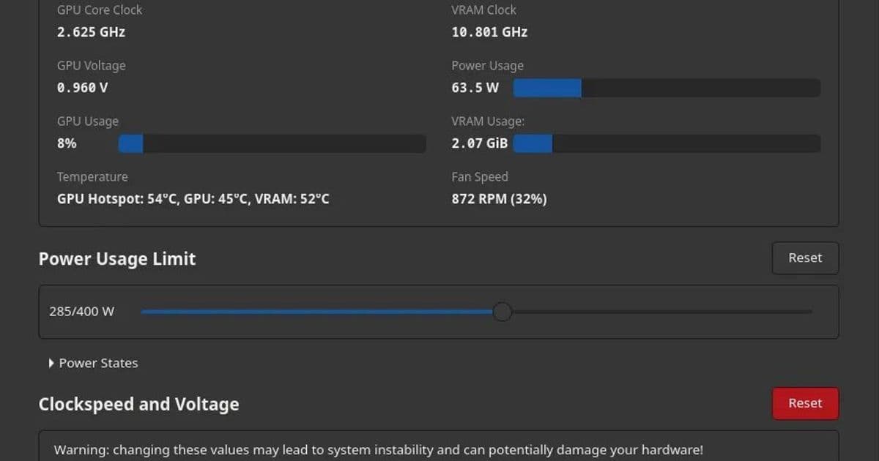Click the 285/400 W power limit label

81,311
